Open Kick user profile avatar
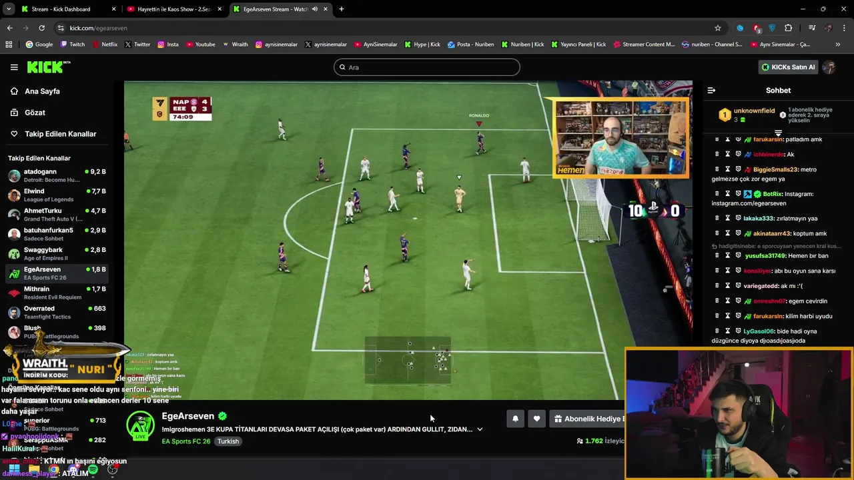854x480 pixels. [x=829, y=67]
